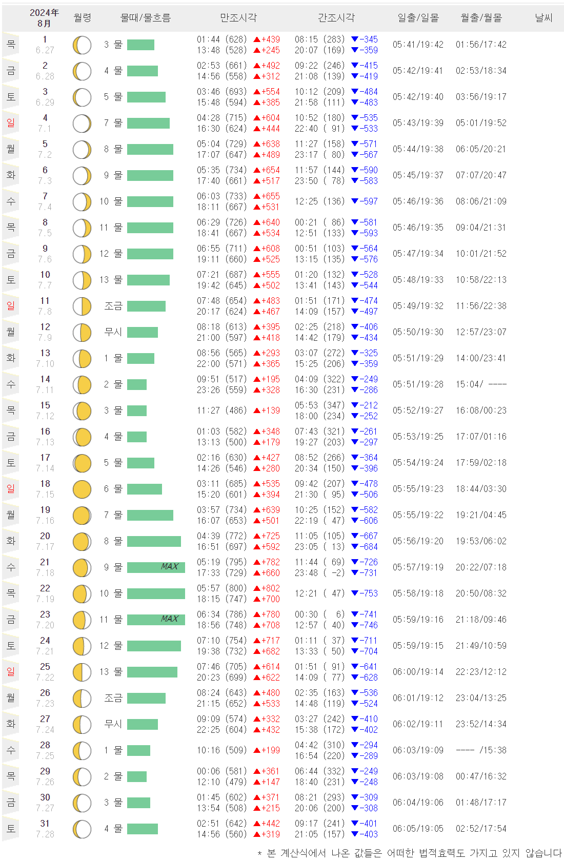Viewport: 564px width, 862px height.
Task: Click the legal disclaimer footnote text
Action: tap(410, 853)
